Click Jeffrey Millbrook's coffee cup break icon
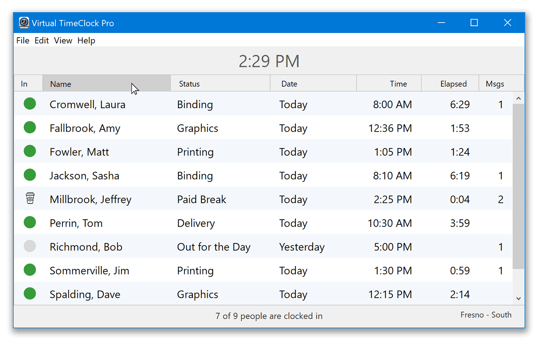 coord(30,199)
